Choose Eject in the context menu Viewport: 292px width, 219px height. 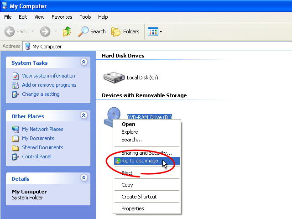pos(147,173)
